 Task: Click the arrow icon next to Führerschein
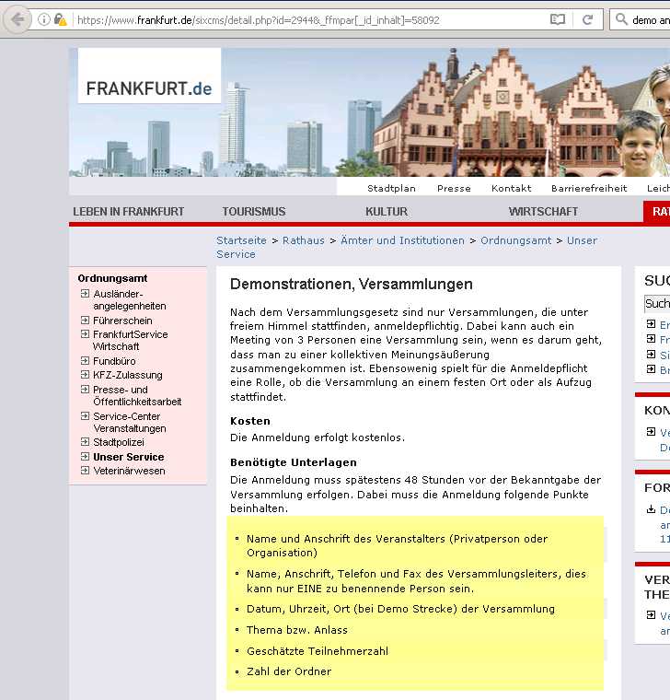tap(85, 321)
